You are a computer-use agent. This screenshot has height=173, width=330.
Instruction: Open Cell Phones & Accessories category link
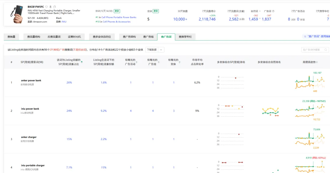click(117, 22)
